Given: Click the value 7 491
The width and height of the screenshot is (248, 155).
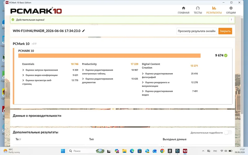Looking at the screenshot, I should [195, 91].
